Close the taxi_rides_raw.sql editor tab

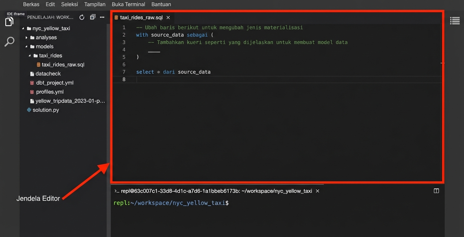click(x=168, y=17)
